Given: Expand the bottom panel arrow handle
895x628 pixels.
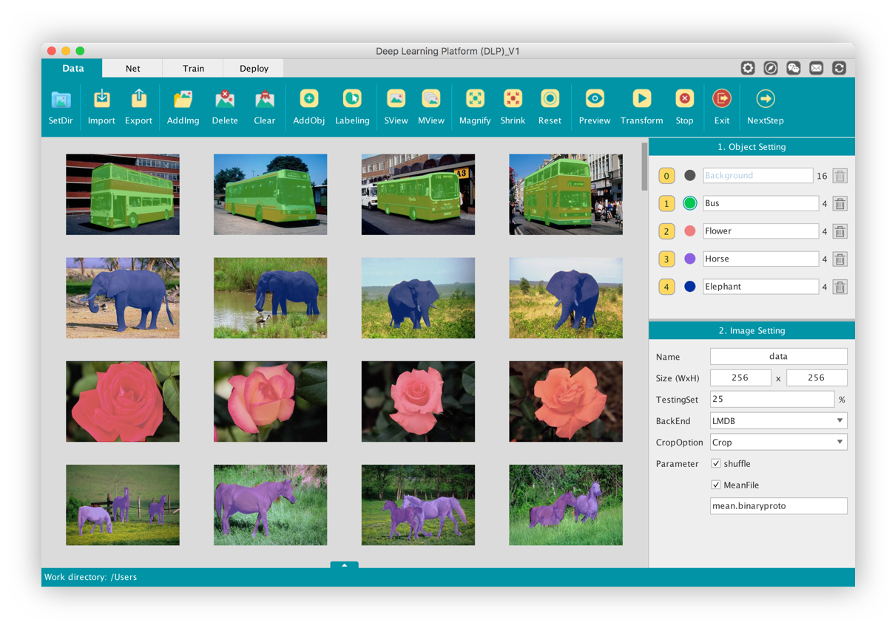Looking at the screenshot, I should (x=345, y=565).
